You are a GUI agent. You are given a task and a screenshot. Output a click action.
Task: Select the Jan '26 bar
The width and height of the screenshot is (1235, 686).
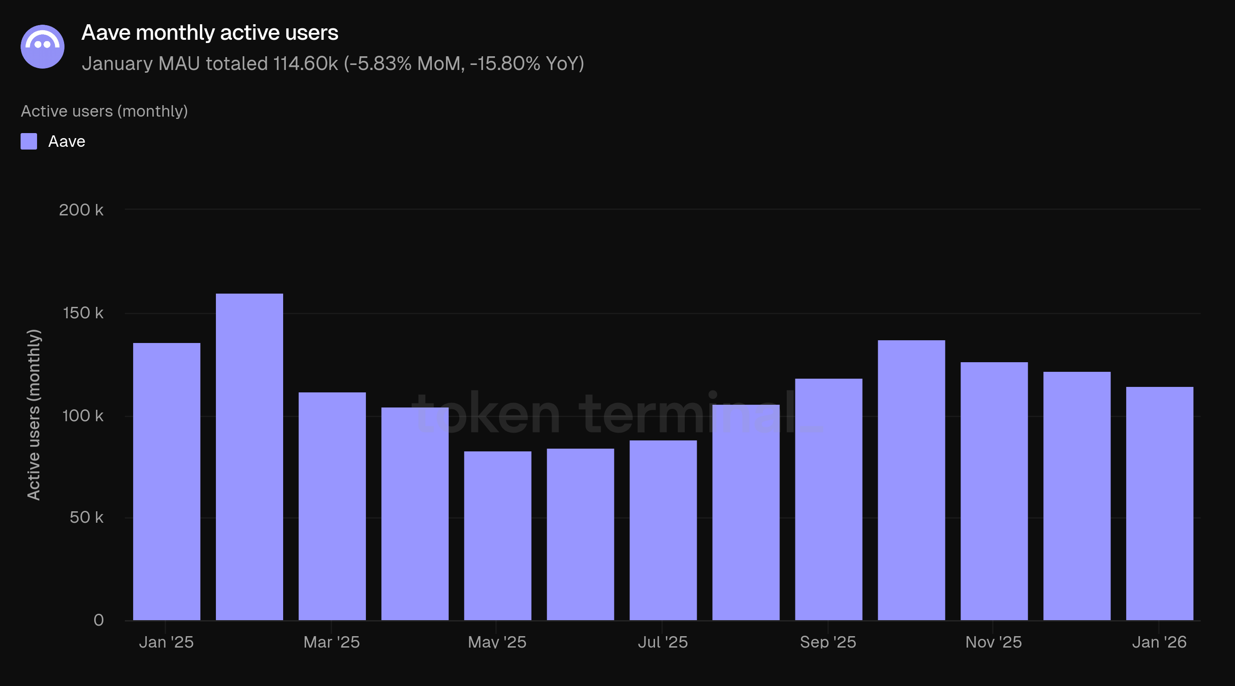pos(1159,504)
